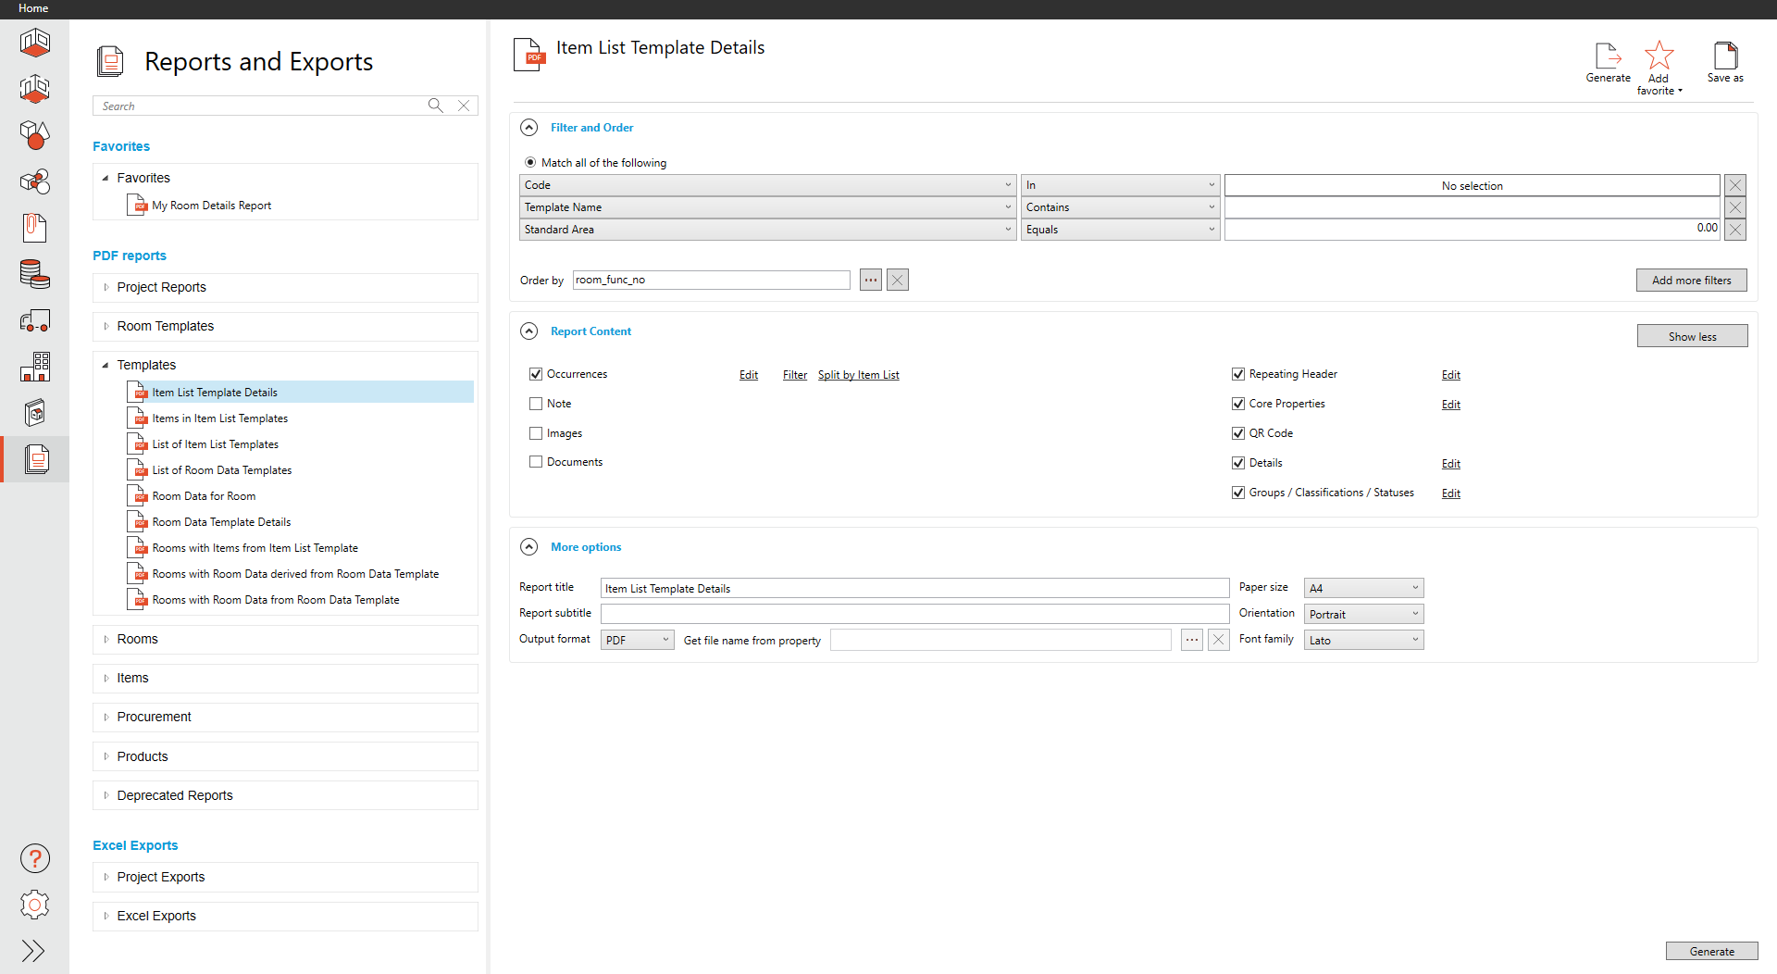Expand the Room Templates group
This screenshot has height=974, width=1777.
tap(106, 326)
